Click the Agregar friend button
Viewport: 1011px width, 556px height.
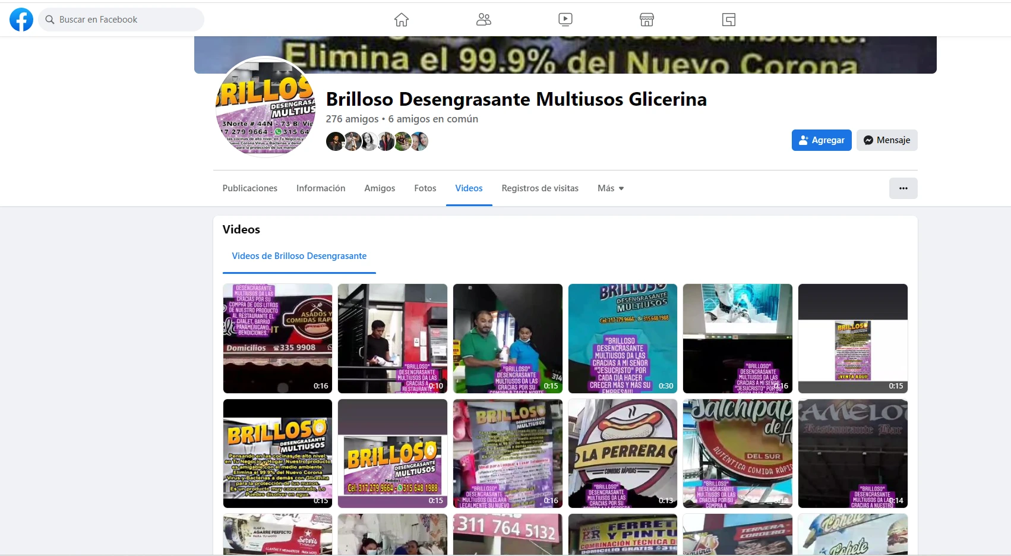[822, 140]
